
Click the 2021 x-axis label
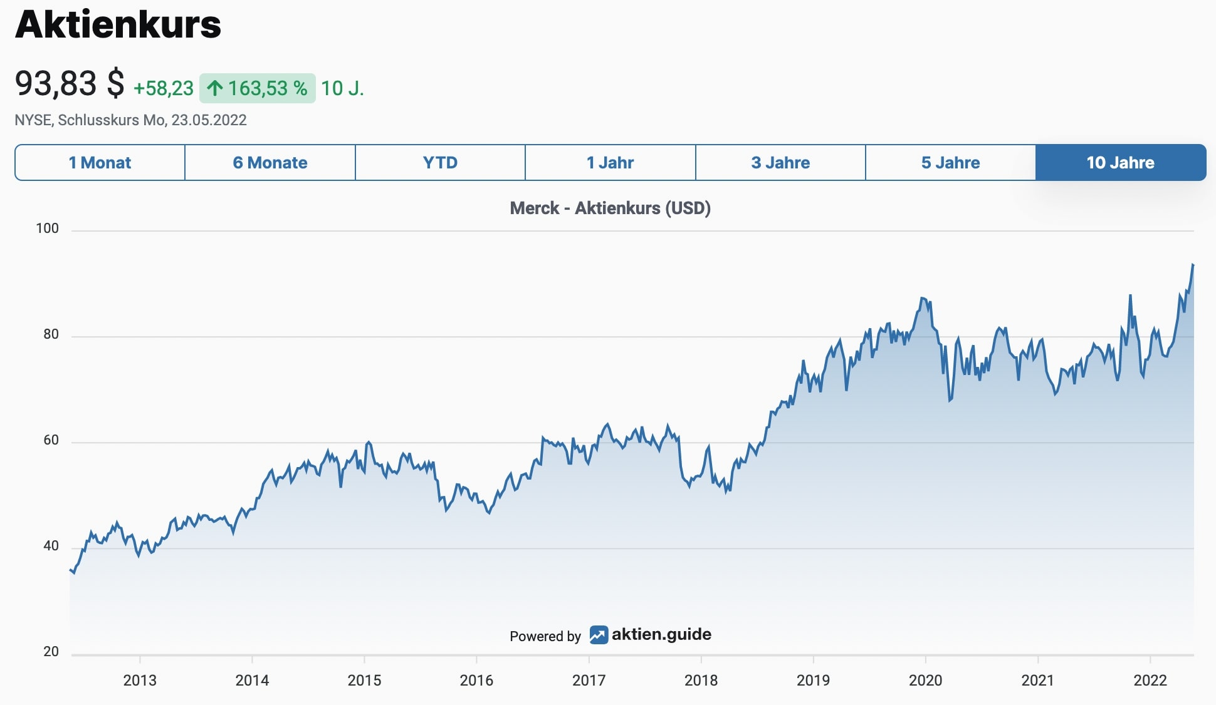[1038, 681]
